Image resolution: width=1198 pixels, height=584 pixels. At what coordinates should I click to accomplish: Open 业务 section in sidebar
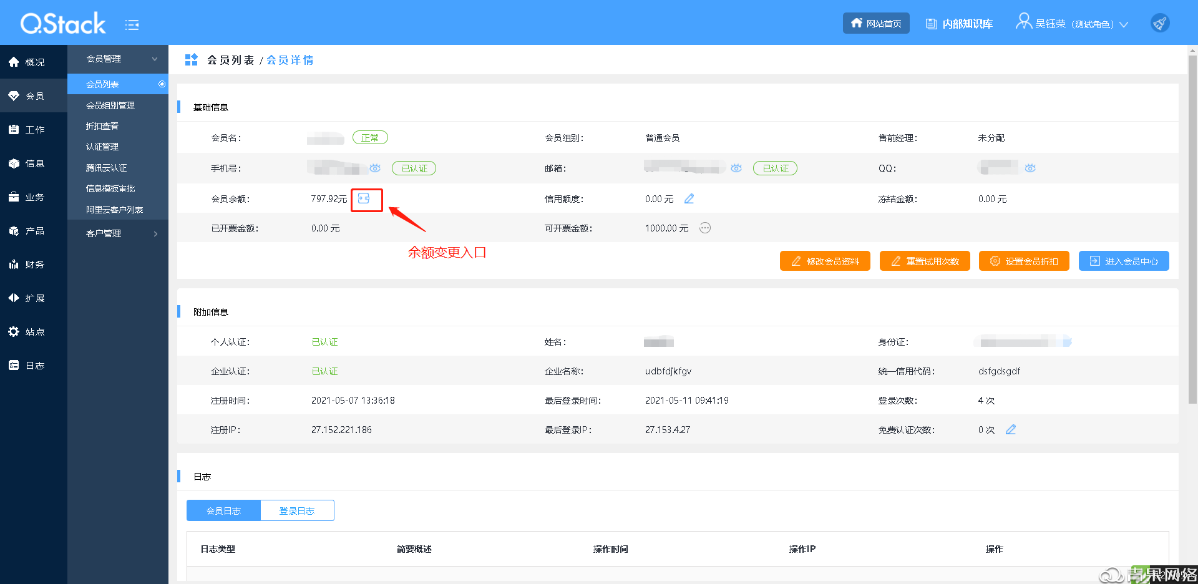34,197
